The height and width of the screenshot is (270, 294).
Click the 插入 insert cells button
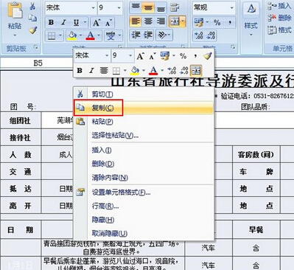(x=279, y=6)
